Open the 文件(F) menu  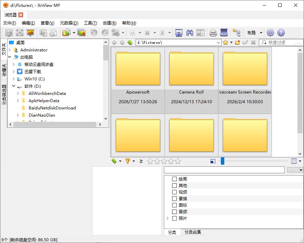click(10, 23)
